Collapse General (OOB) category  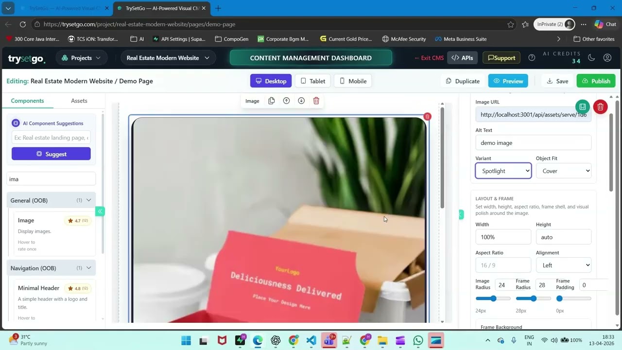pos(51,200)
